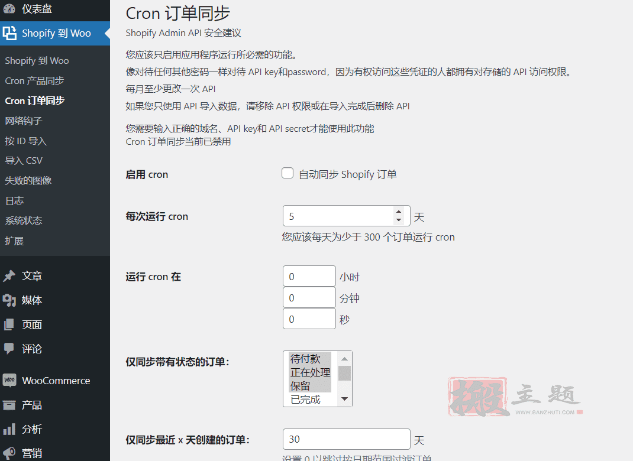Click the Cron 订单同步当前已禁用 status text
Screen dimensions: 633x461
178,142
